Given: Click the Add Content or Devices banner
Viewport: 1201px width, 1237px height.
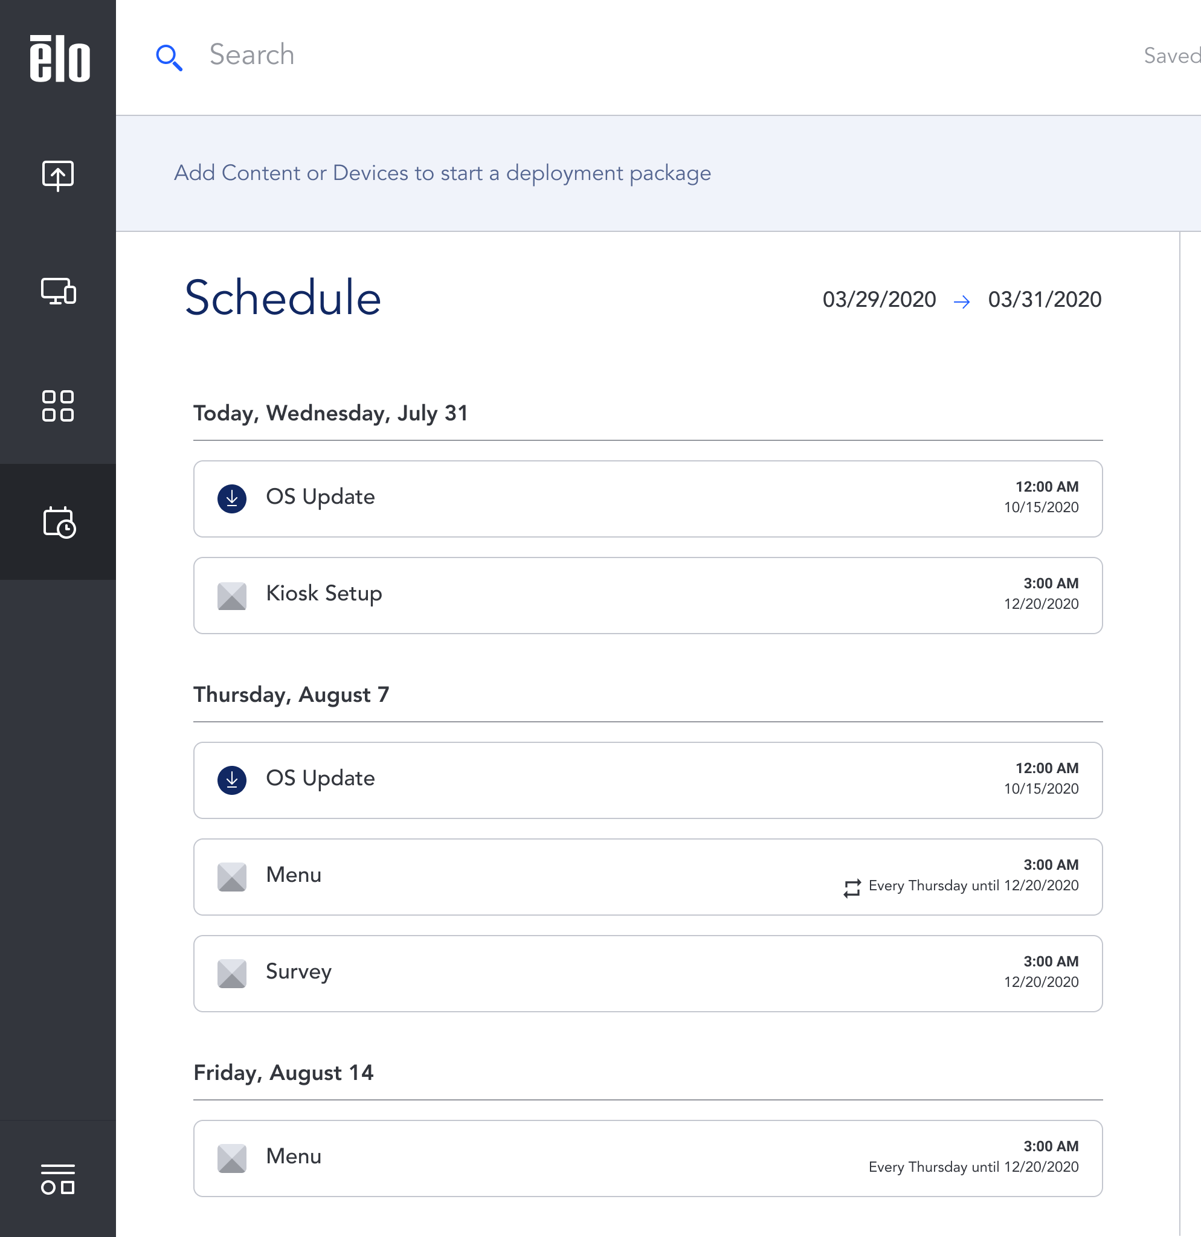Looking at the screenshot, I should tap(658, 173).
